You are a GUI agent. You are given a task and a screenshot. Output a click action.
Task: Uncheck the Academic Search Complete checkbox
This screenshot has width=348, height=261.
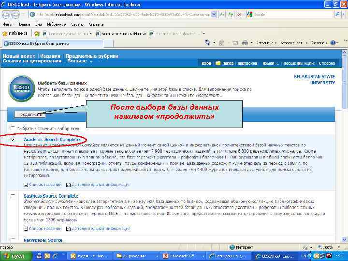point(13,139)
